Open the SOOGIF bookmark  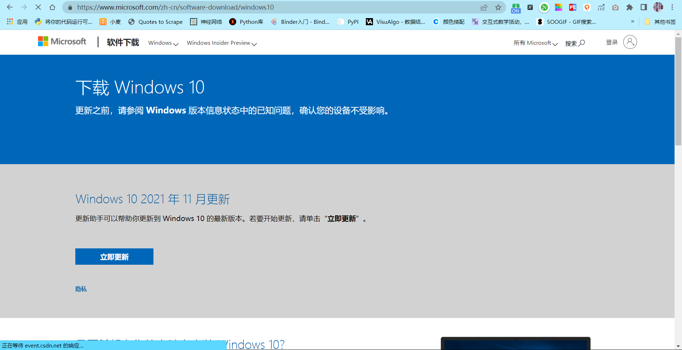(x=566, y=22)
